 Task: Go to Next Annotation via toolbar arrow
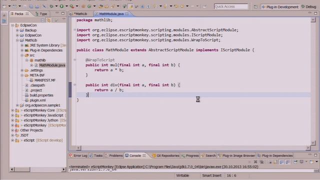pyautogui.click(x=155, y=6)
